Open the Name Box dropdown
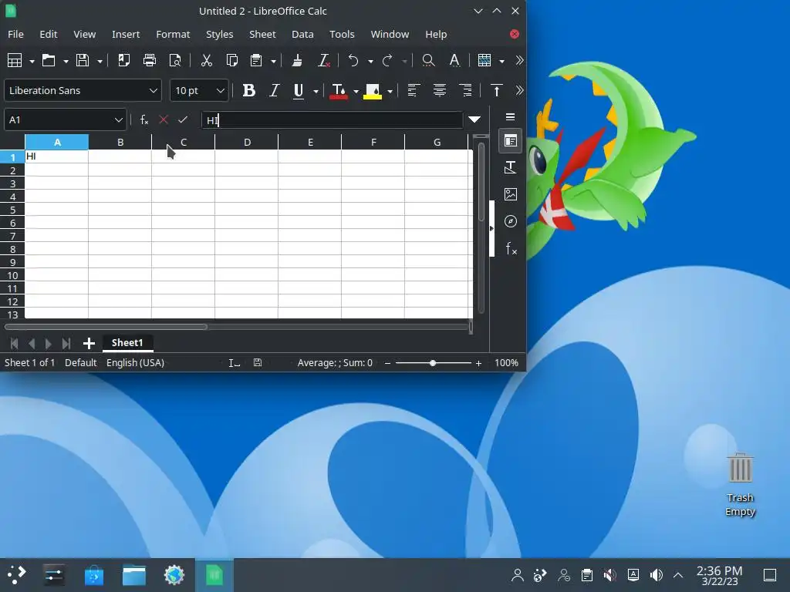This screenshot has height=592, width=790. point(118,119)
